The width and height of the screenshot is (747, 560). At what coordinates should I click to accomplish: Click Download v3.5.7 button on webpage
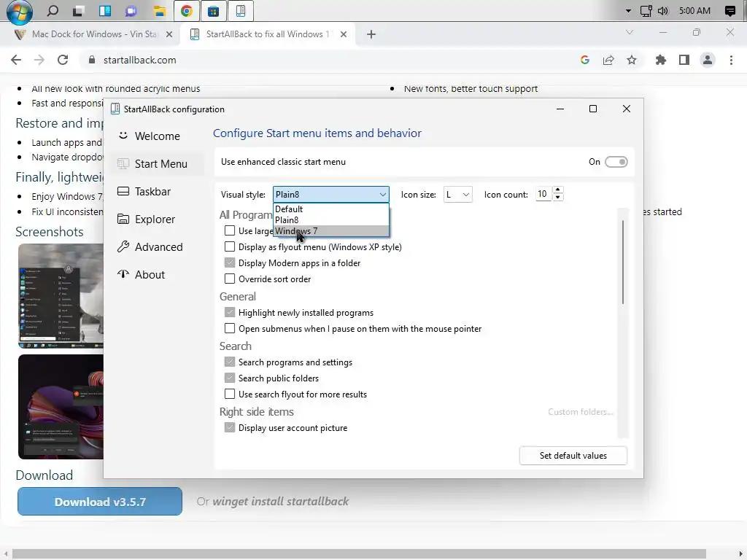coord(99,502)
